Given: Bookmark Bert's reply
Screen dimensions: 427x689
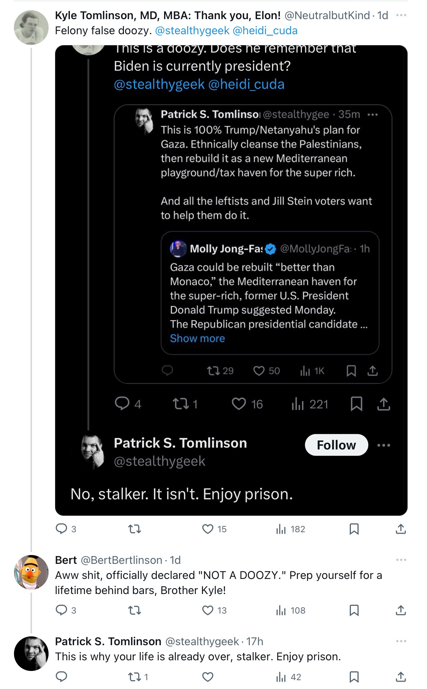Looking at the screenshot, I should pyautogui.click(x=354, y=610).
